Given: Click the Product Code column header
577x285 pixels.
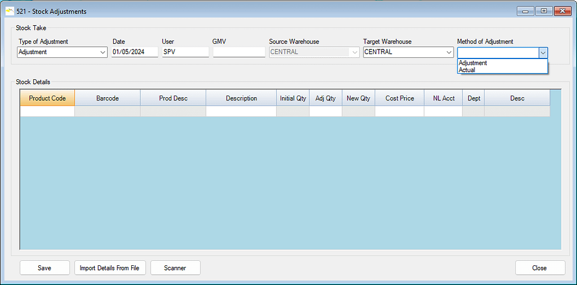Looking at the screenshot, I should [47, 98].
